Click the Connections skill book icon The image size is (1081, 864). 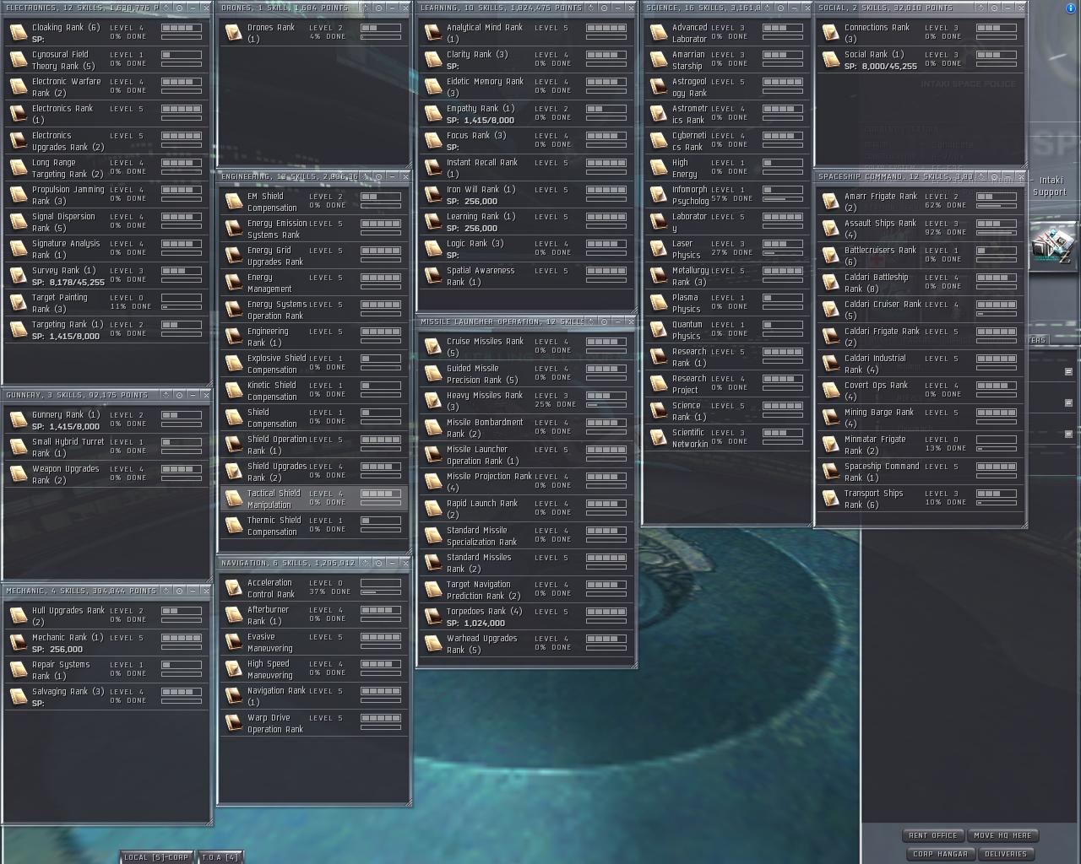[831, 33]
